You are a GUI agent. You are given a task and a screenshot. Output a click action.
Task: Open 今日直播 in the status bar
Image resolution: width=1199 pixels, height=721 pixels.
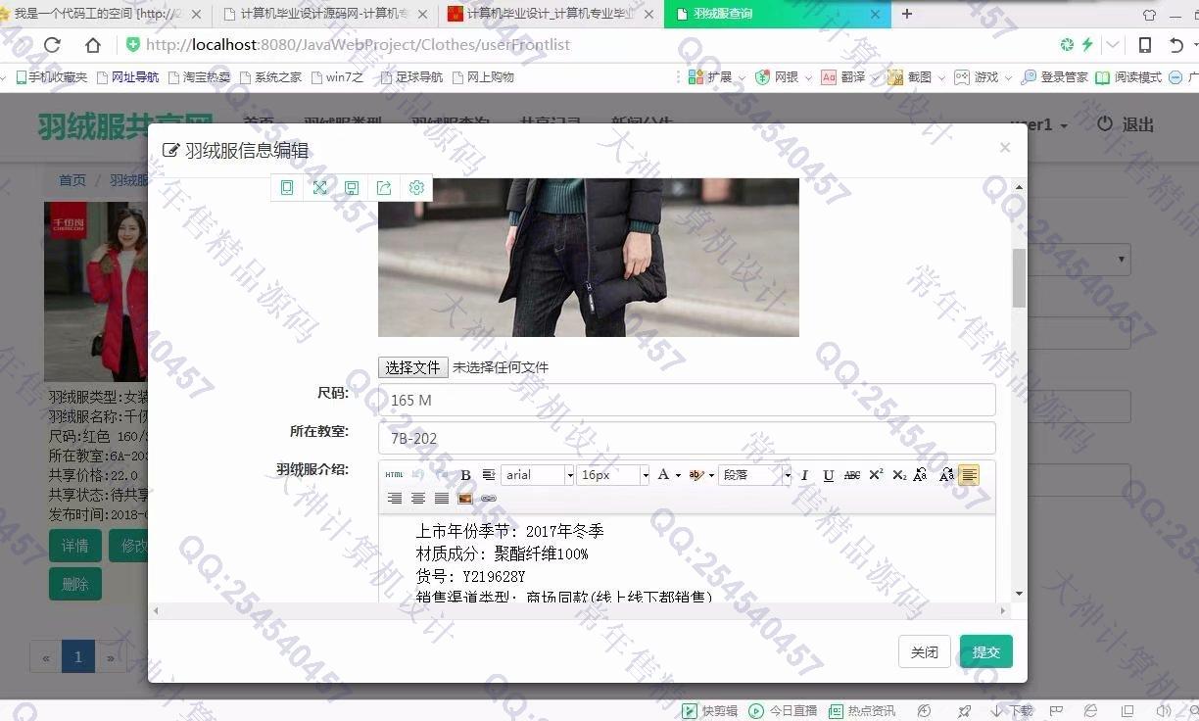click(784, 711)
